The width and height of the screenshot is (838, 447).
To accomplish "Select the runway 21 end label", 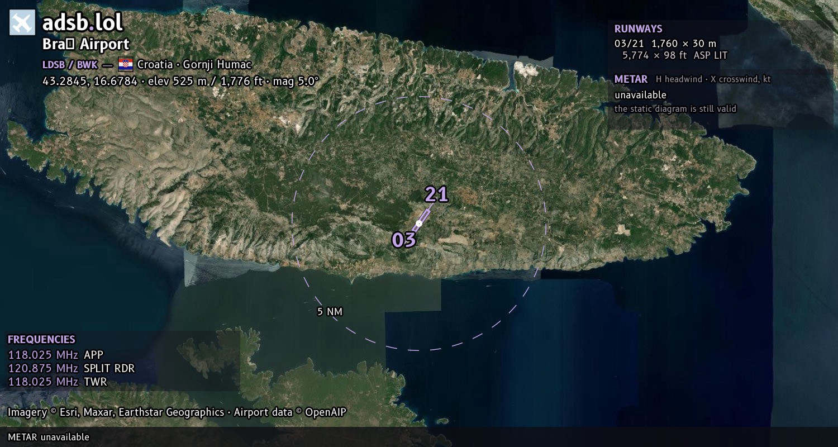I will tap(436, 194).
